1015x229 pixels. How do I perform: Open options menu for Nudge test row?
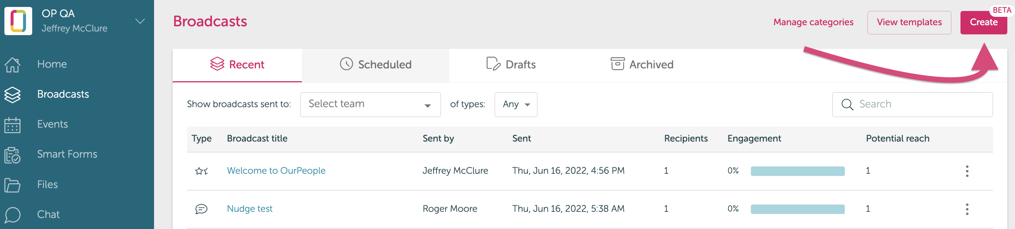click(967, 209)
